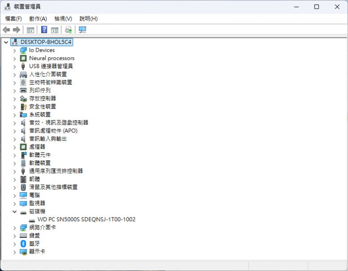
Task: Click the update driver toolbar icon
Action: click(68, 30)
